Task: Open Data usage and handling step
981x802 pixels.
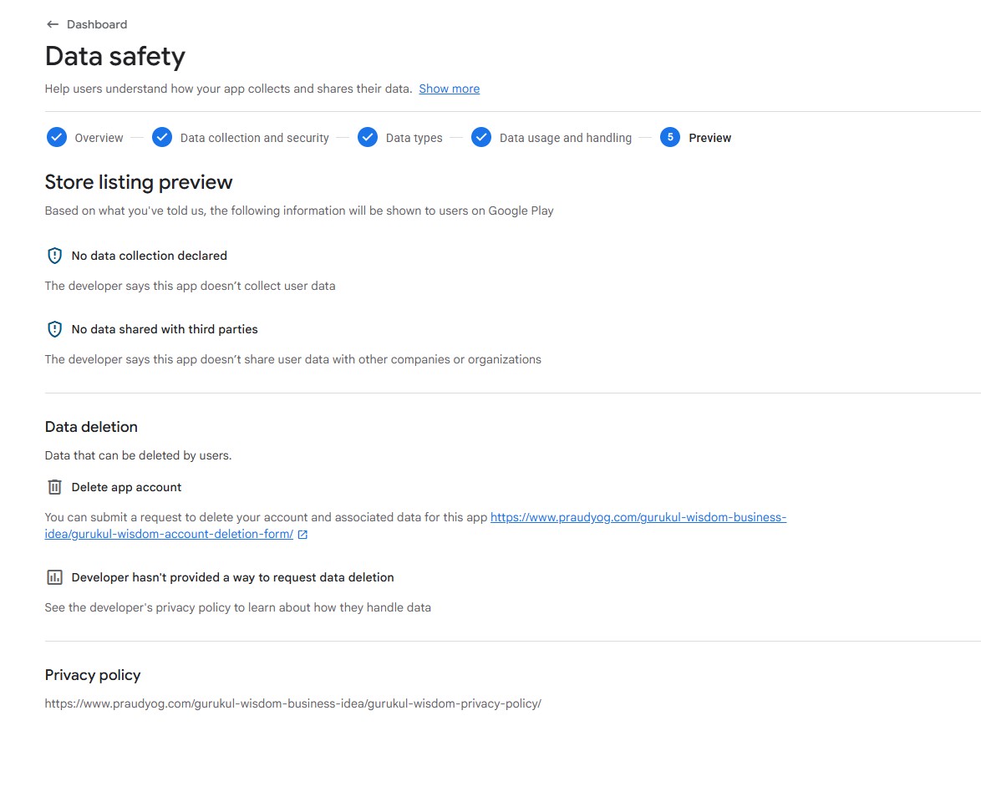Action: click(565, 138)
